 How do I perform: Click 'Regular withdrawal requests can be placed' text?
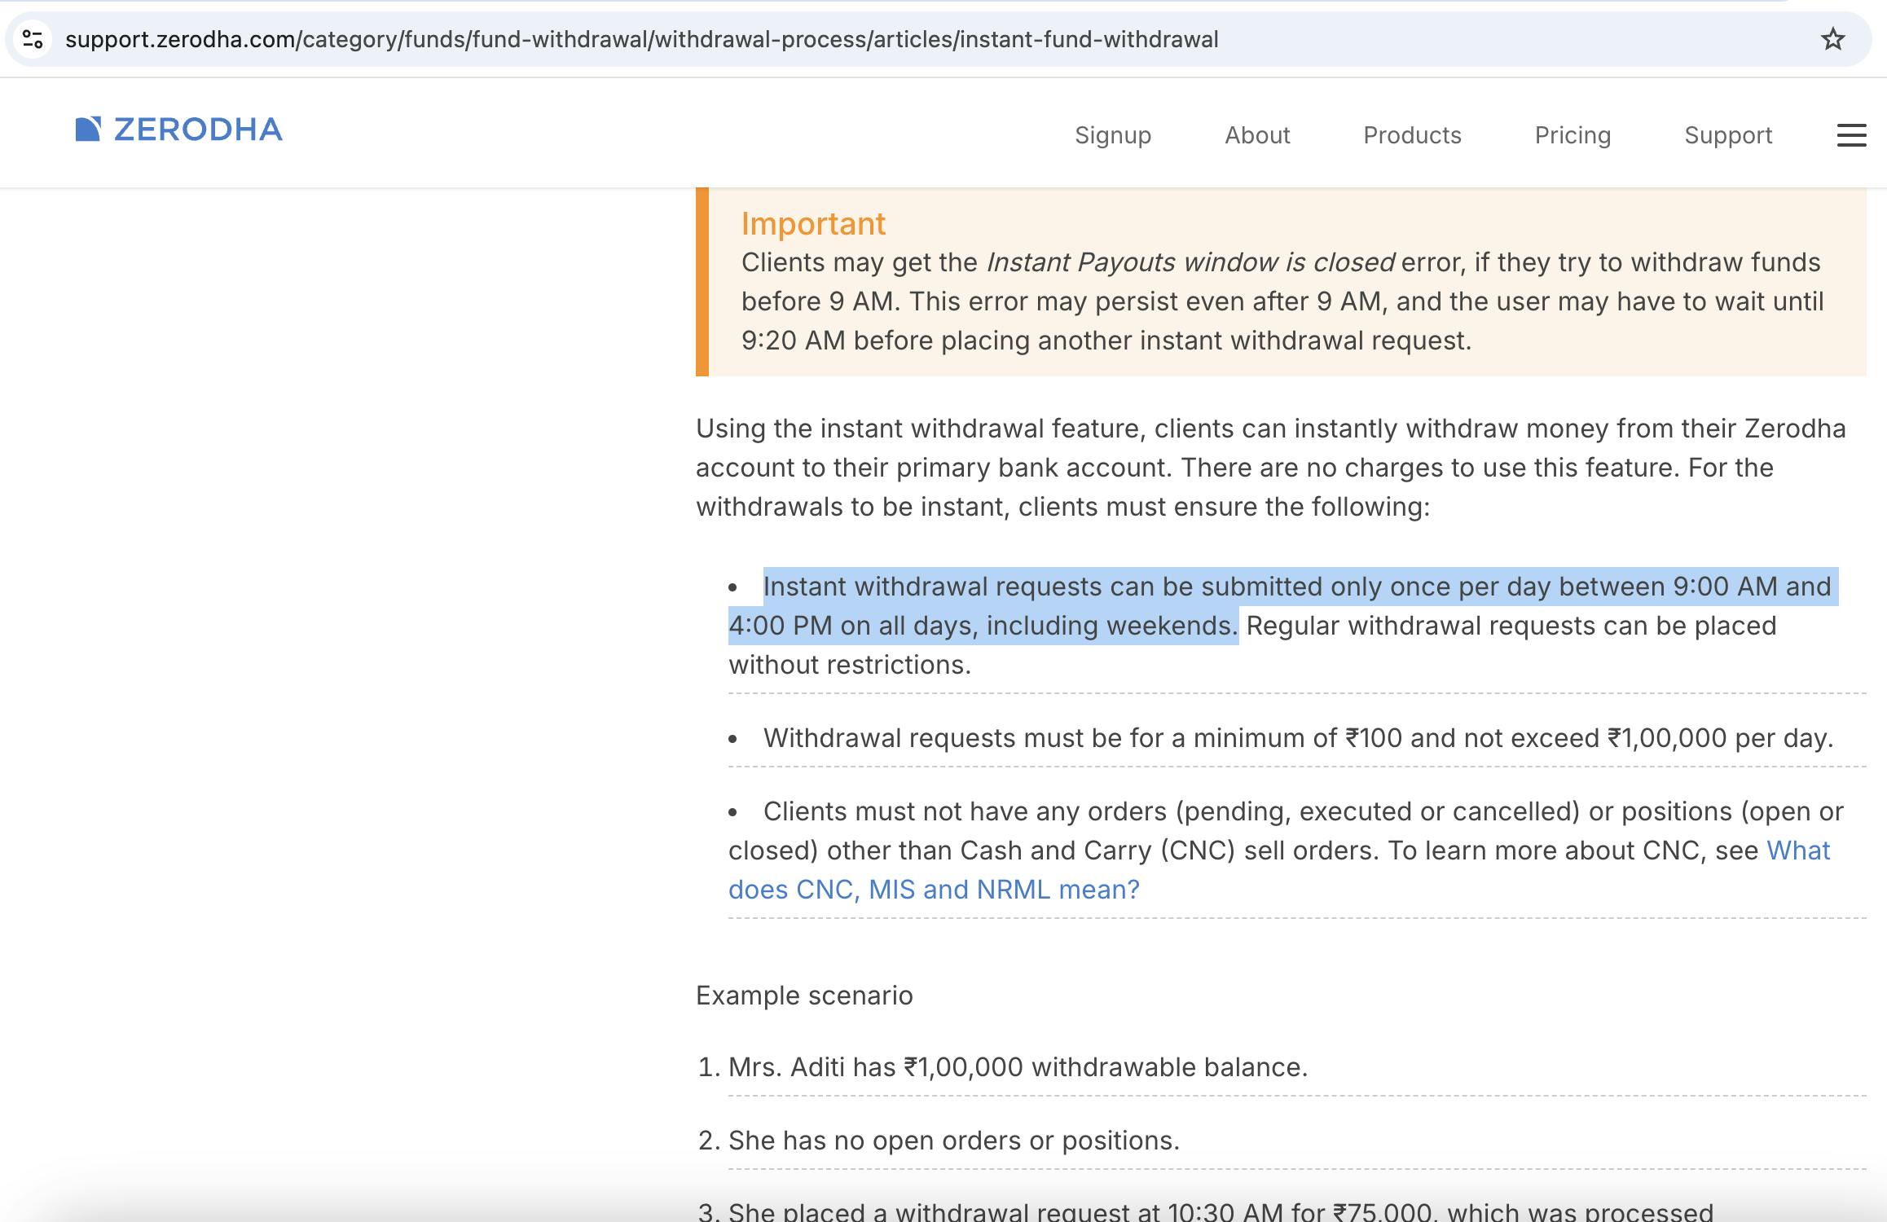[x=1511, y=626]
